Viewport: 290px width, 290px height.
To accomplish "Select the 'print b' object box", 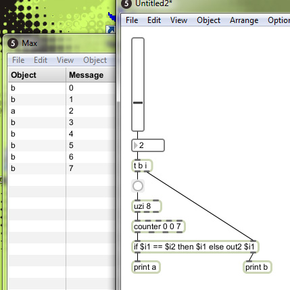I will point(258,267).
